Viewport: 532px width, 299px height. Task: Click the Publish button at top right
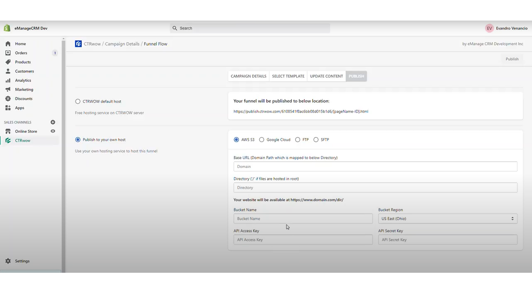tap(512, 59)
